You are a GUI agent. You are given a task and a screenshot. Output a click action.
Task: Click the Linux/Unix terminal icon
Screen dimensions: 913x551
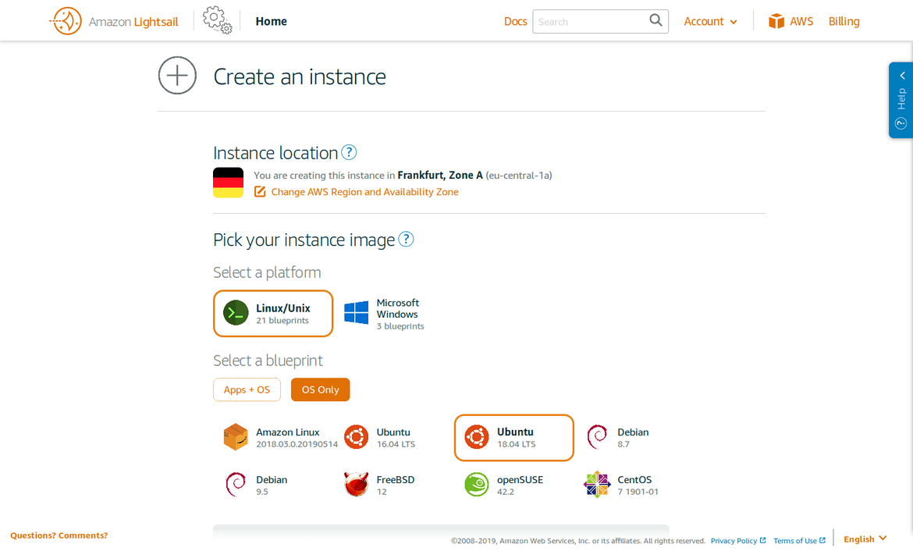click(x=236, y=313)
